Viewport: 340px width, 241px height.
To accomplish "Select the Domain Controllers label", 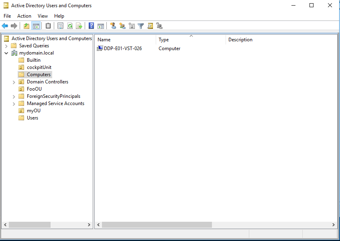I will (47, 82).
